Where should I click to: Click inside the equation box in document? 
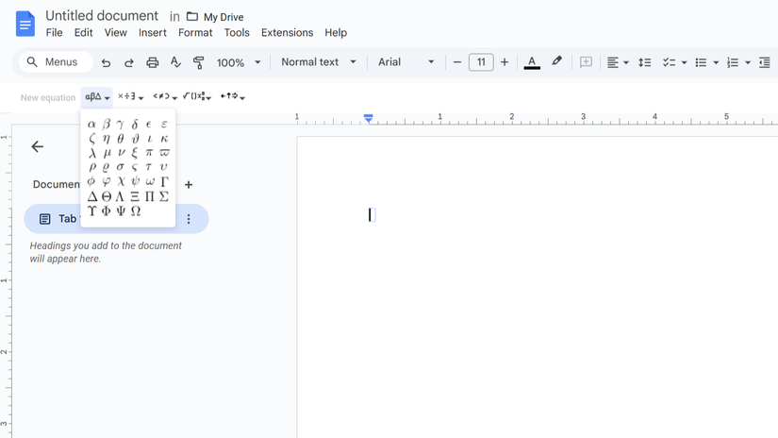pyautogui.click(x=372, y=215)
